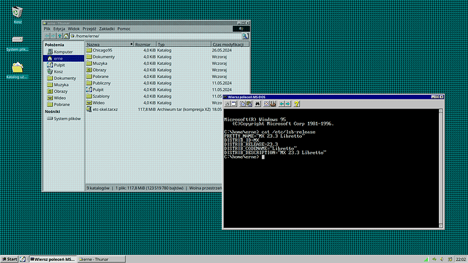
Task: Open the Widok menu in Thunar
Action: pyautogui.click(x=73, y=29)
